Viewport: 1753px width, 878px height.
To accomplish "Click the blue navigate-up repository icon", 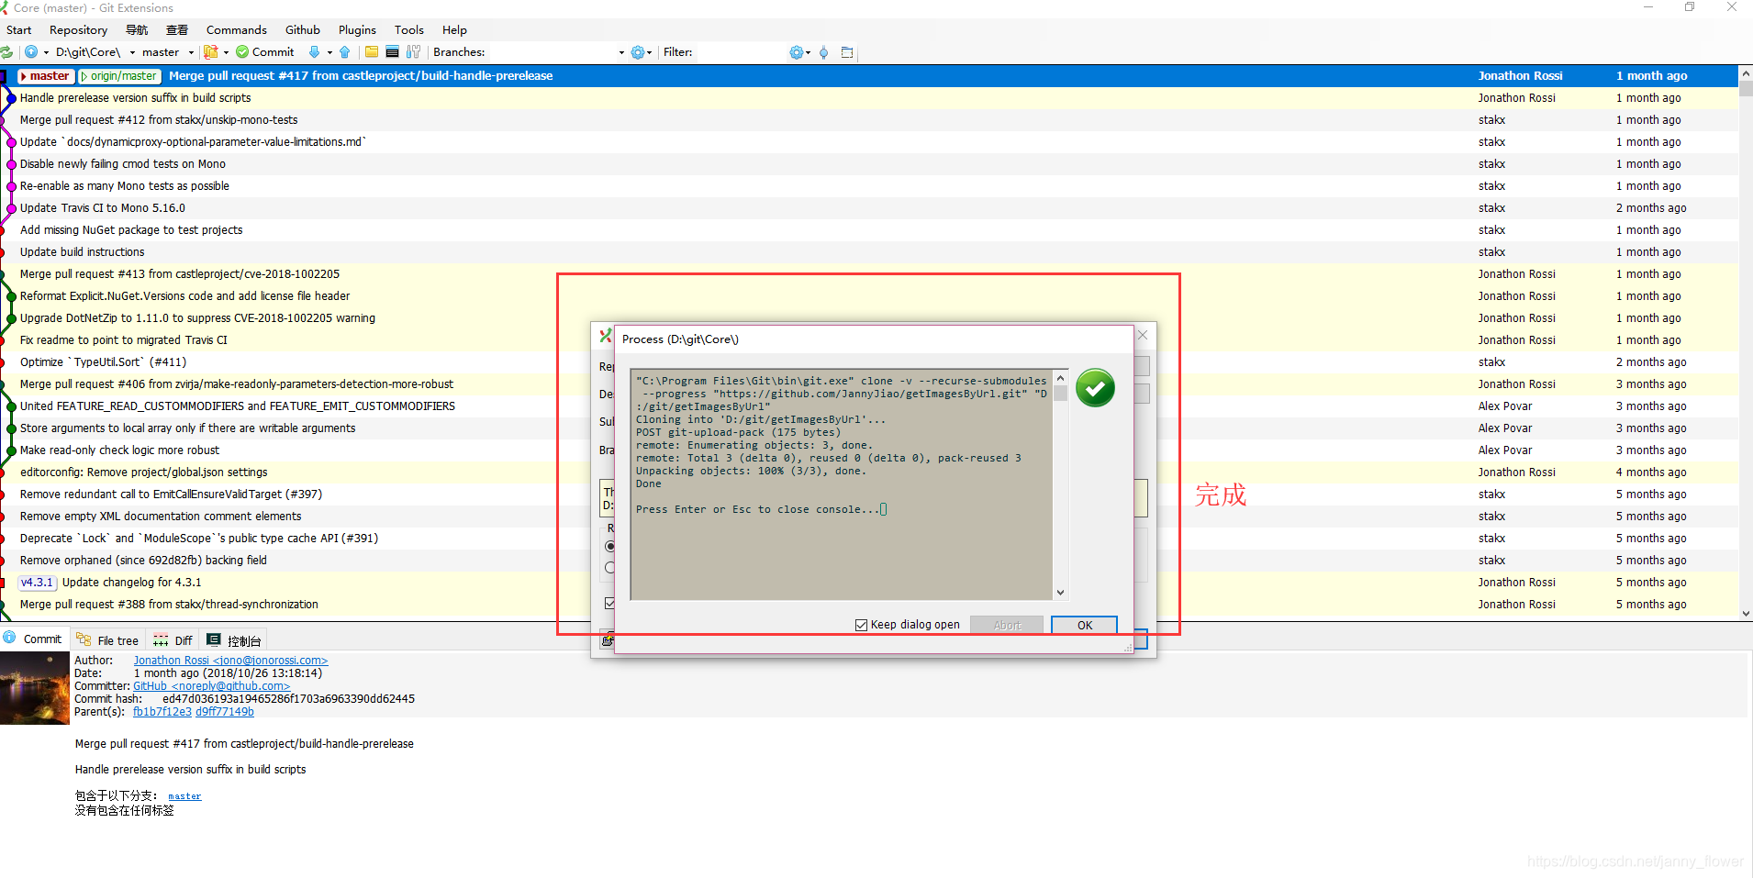I will tap(31, 52).
